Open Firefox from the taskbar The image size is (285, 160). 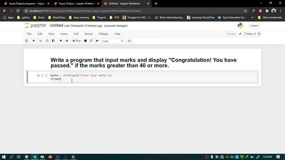(x=50, y=157)
